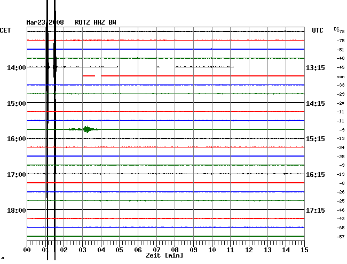
Task: Select the DC offset value -24
Action: pyautogui.click(x=341, y=147)
